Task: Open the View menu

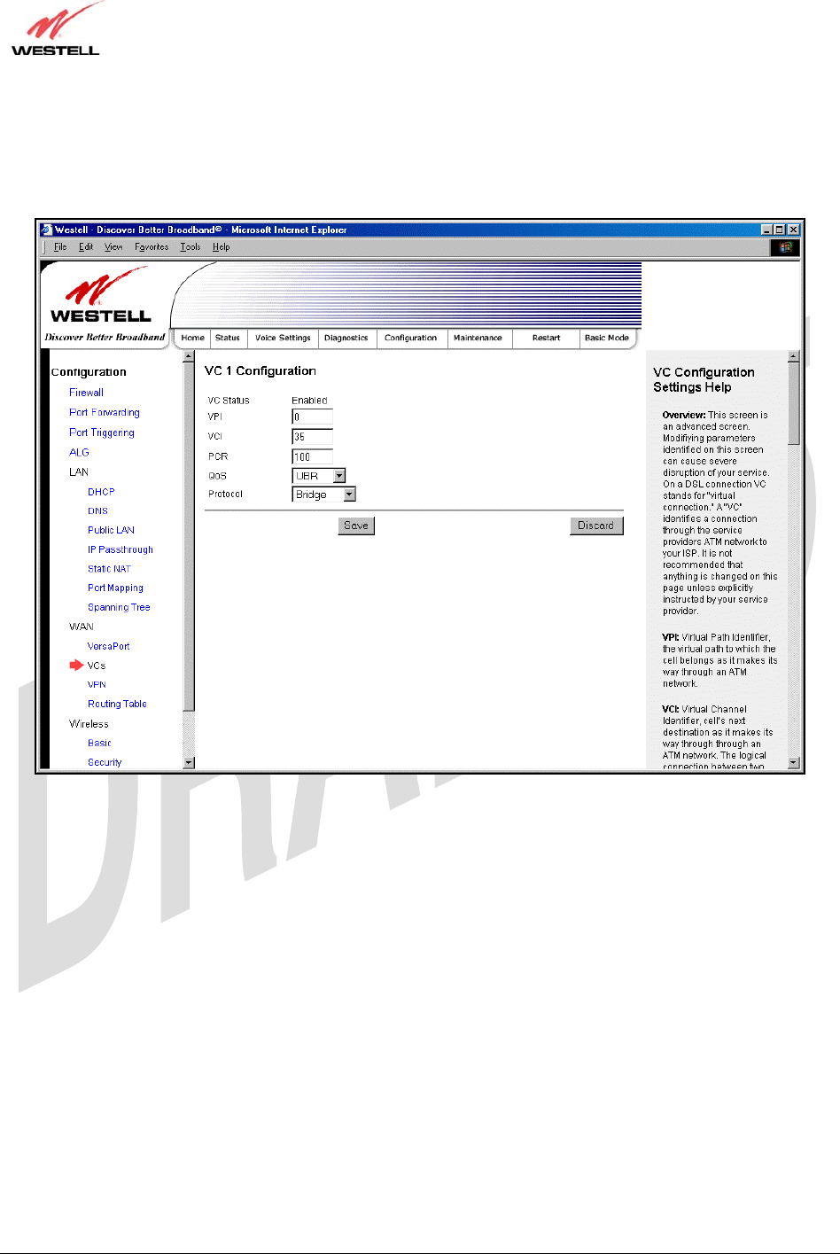Action: [113, 247]
